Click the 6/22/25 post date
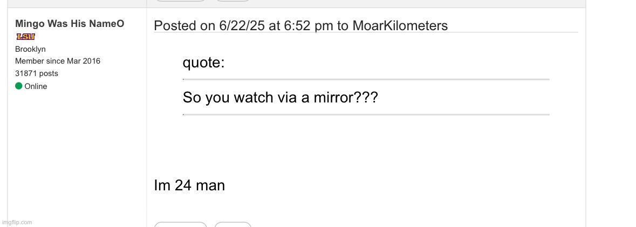636x227 pixels. click(x=242, y=25)
